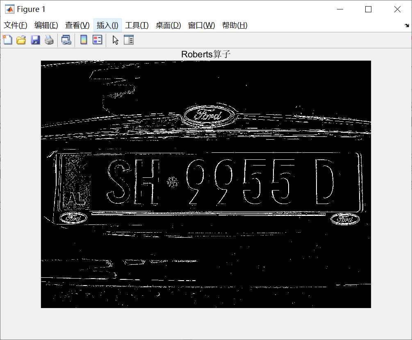Open the 文件(F) menu

click(15, 25)
